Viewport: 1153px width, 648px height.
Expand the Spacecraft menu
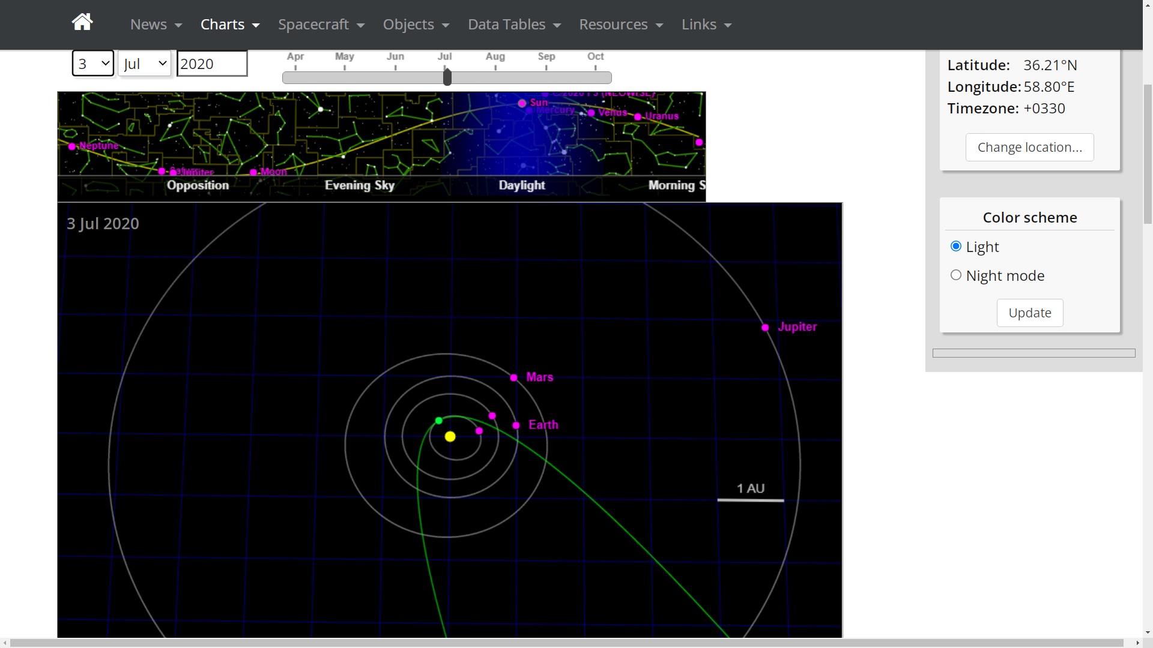point(321,25)
